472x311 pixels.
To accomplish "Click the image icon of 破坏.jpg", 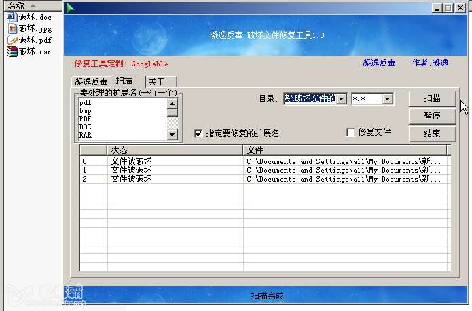I will (12, 28).
